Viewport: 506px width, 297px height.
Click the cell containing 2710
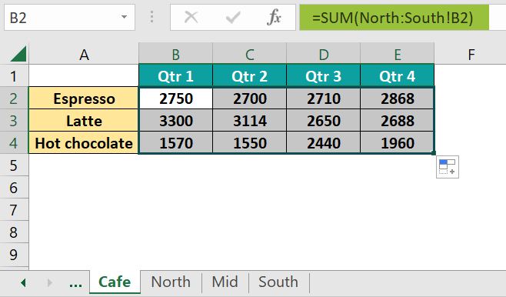(x=323, y=98)
